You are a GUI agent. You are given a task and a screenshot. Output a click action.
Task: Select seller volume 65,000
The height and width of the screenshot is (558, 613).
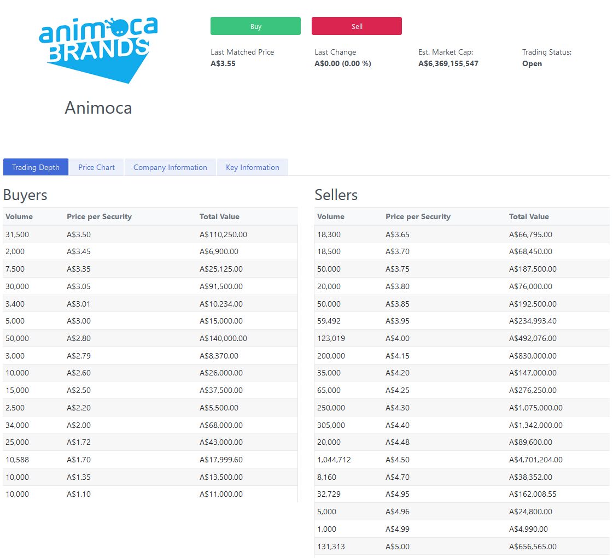tap(329, 390)
